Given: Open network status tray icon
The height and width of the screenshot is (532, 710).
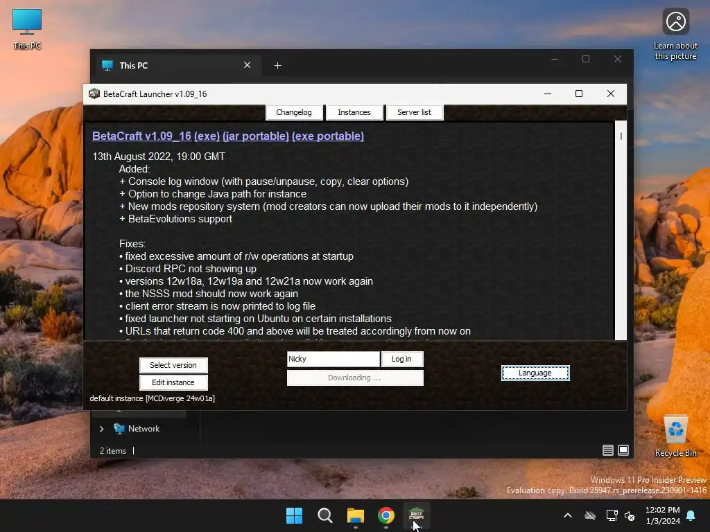Looking at the screenshot, I should (x=612, y=515).
